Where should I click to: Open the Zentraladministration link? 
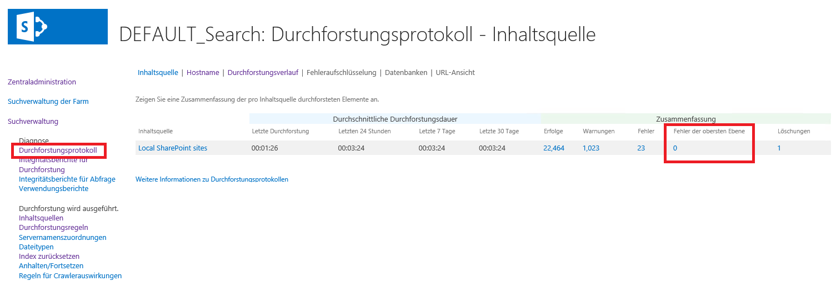[x=42, y=82]
